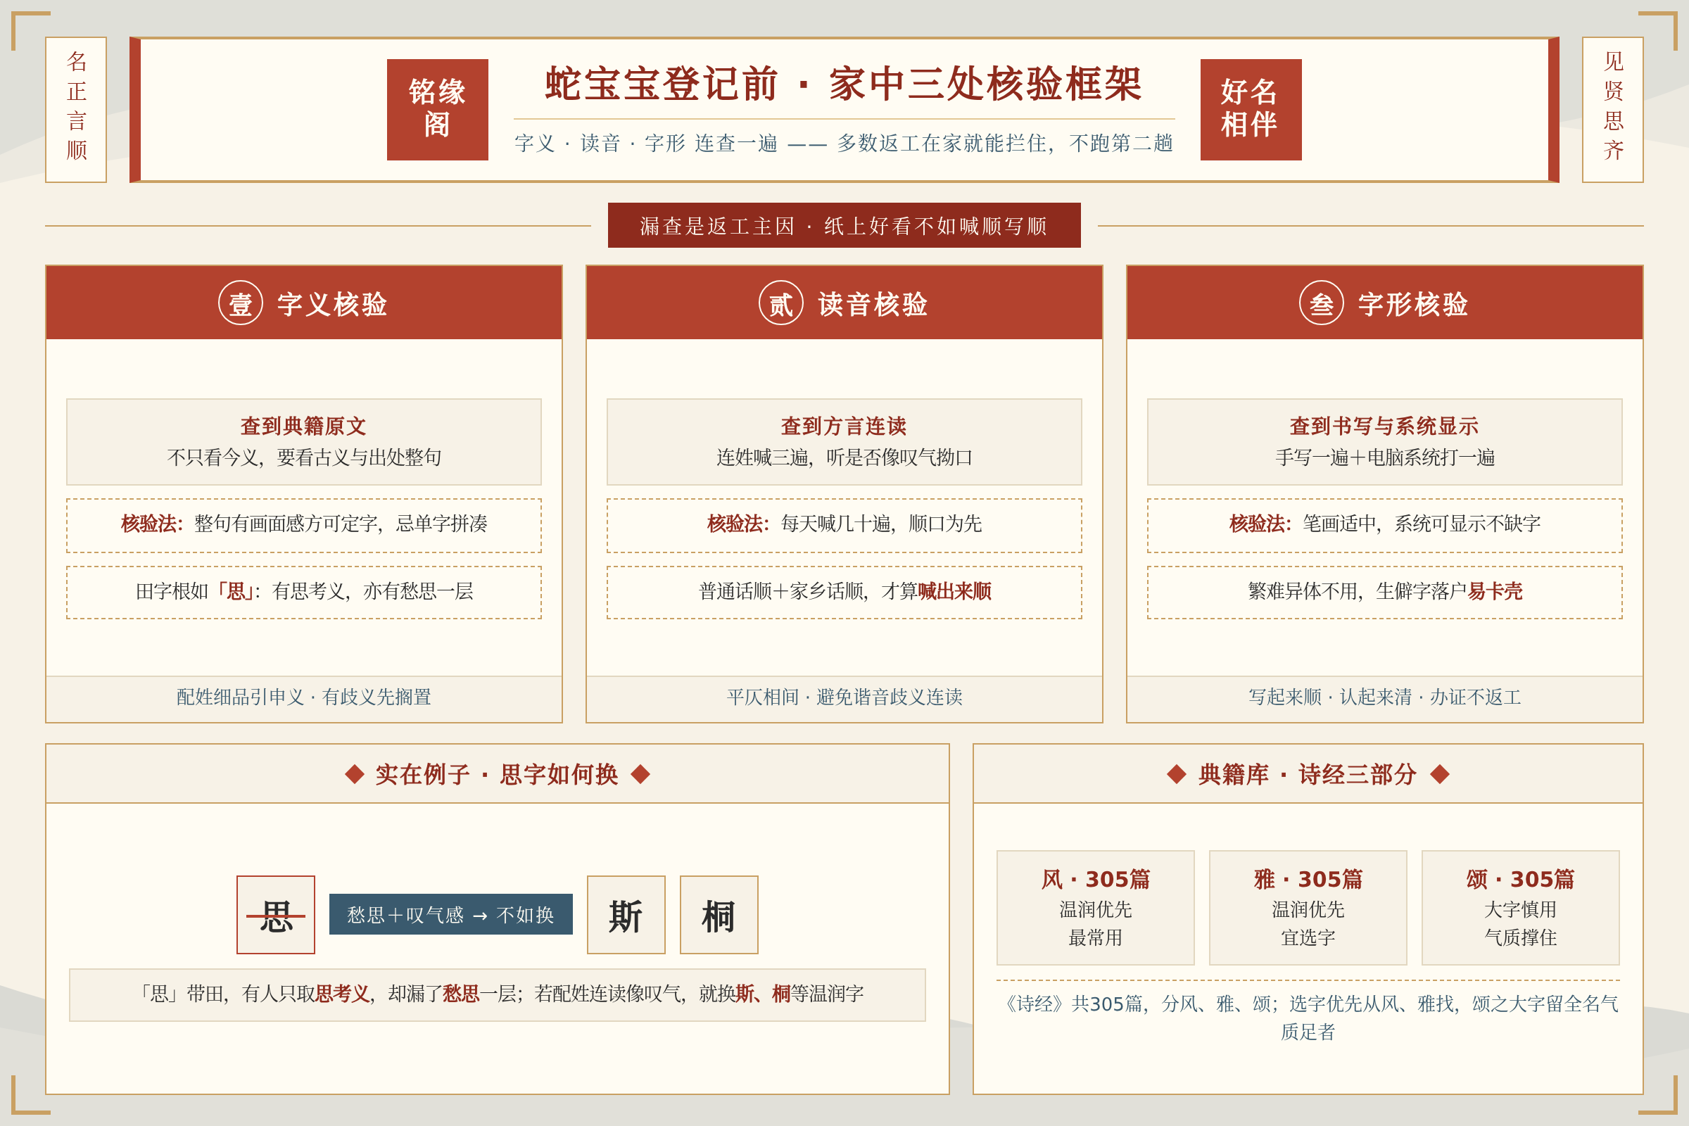Click the banner 漏查是返工主因
The width and height of the screenshot is (1689, 1126).
pos(844,225)
